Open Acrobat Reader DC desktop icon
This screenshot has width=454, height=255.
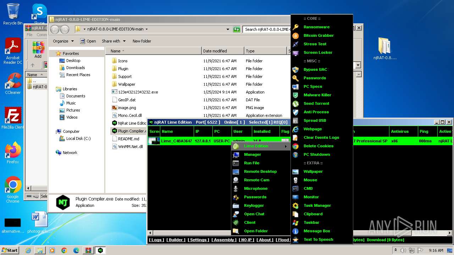(13, 51)
